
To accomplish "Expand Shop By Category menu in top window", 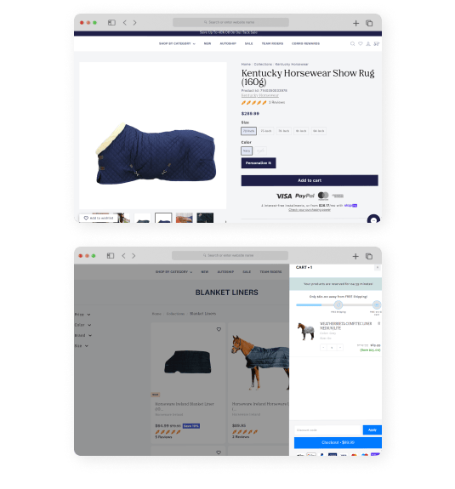I will 177,43.
